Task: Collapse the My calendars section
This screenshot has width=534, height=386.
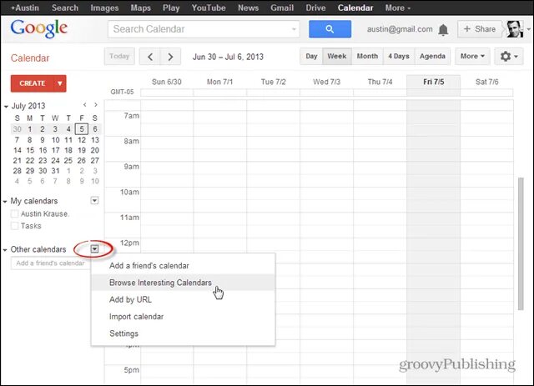Action: pos(5,202)
